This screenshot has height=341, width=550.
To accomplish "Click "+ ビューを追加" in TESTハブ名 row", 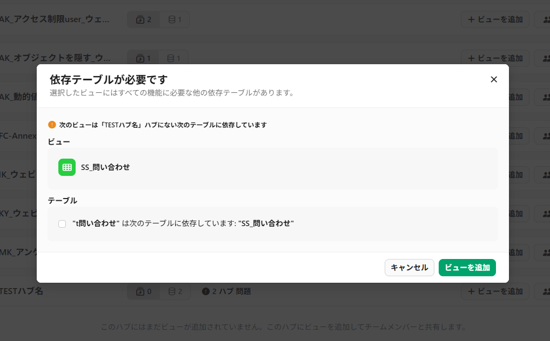I will (x=495, y=292).
